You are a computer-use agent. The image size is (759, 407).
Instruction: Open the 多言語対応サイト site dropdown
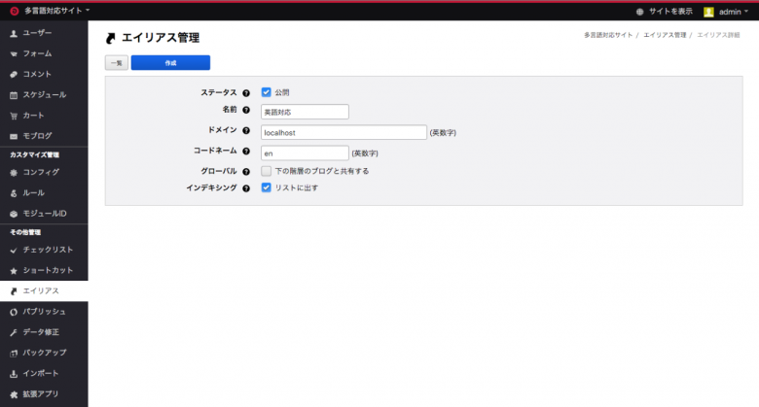point(56,11)
